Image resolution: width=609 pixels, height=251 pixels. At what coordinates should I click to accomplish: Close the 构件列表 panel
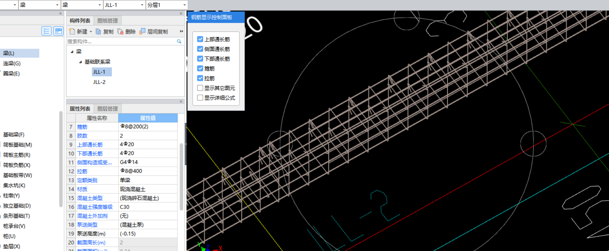point(181,14)
